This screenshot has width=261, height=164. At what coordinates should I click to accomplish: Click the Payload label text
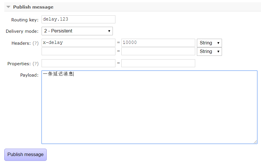click(29, 75)
